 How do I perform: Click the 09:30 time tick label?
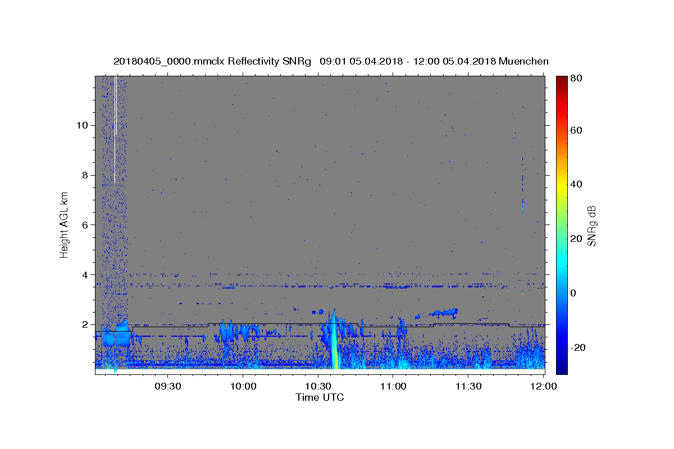(x=168, y=386)
